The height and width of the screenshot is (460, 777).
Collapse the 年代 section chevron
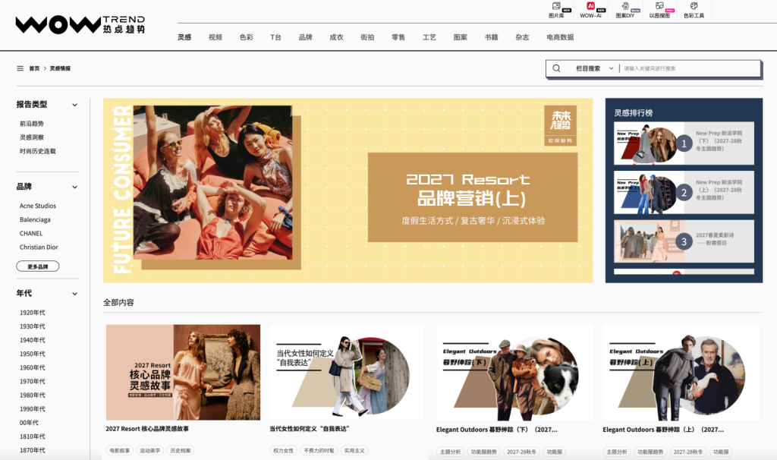[x=75, y=294]
